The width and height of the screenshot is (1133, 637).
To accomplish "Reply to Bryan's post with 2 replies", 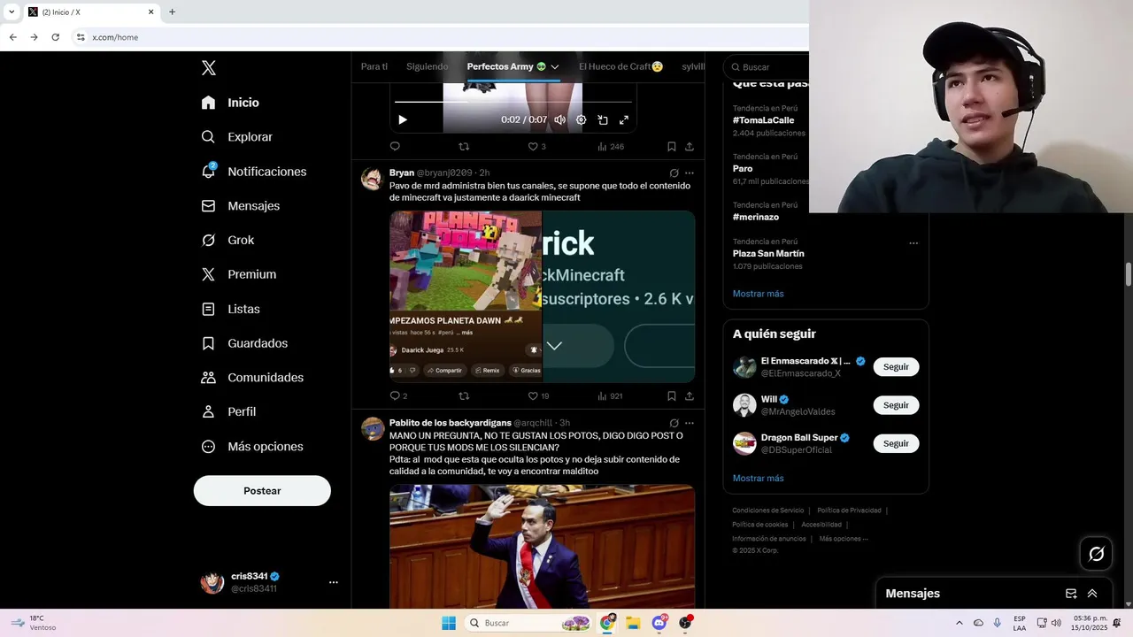I will click(398, 396).
